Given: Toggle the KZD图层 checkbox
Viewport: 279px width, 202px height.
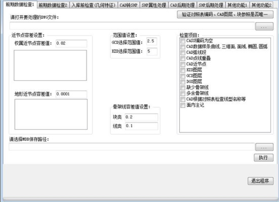Looking at the screenshot, I should (x=183, y=70).
